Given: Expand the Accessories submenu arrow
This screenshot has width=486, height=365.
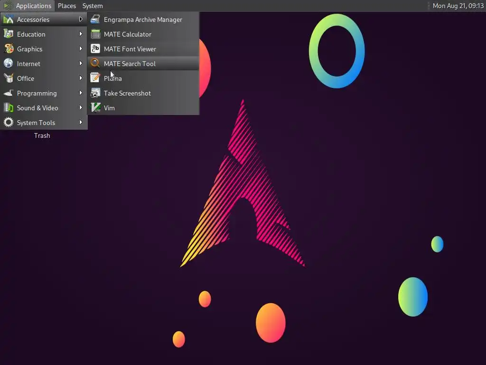Looking at the screenshot, I should pos(81,19).
